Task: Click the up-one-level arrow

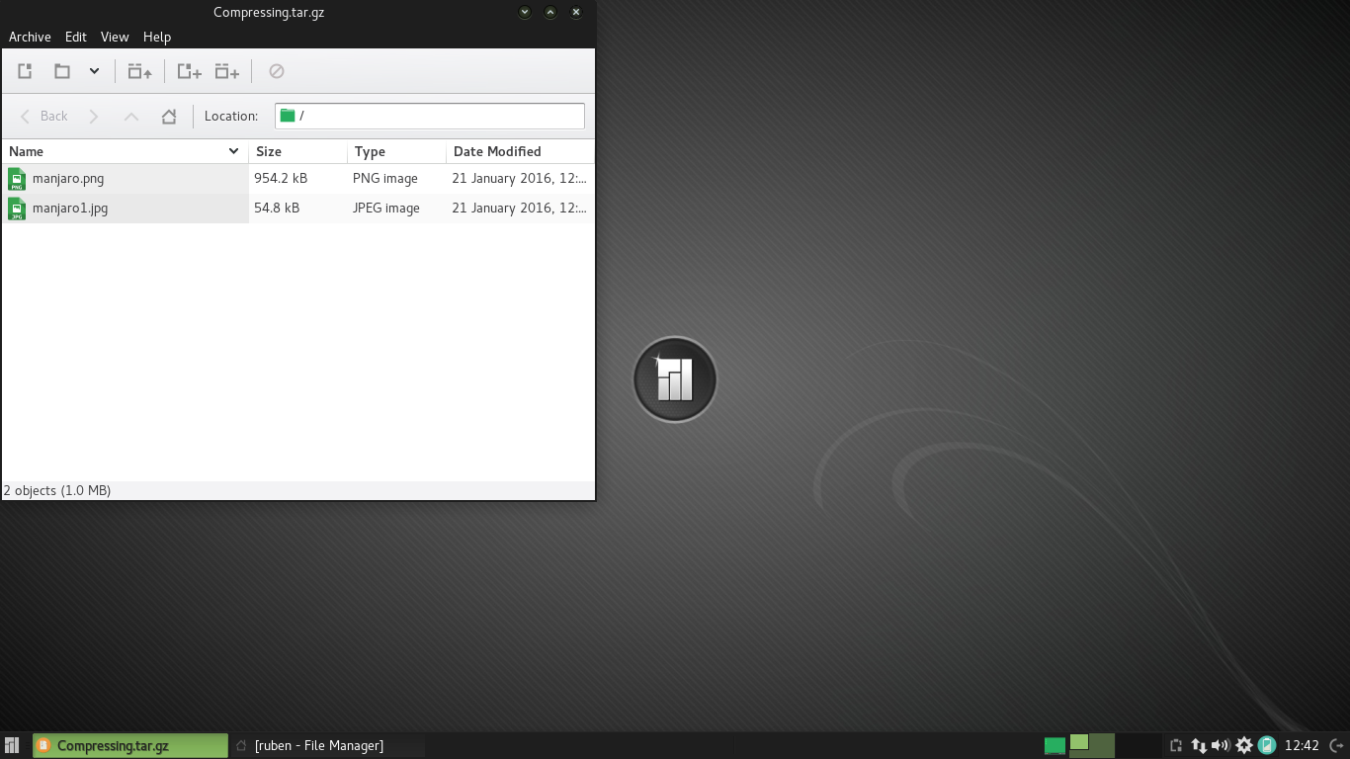Action: click(x=131, y=116)
